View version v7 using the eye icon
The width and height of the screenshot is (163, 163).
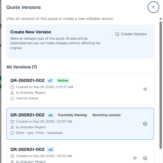(145, 89)
